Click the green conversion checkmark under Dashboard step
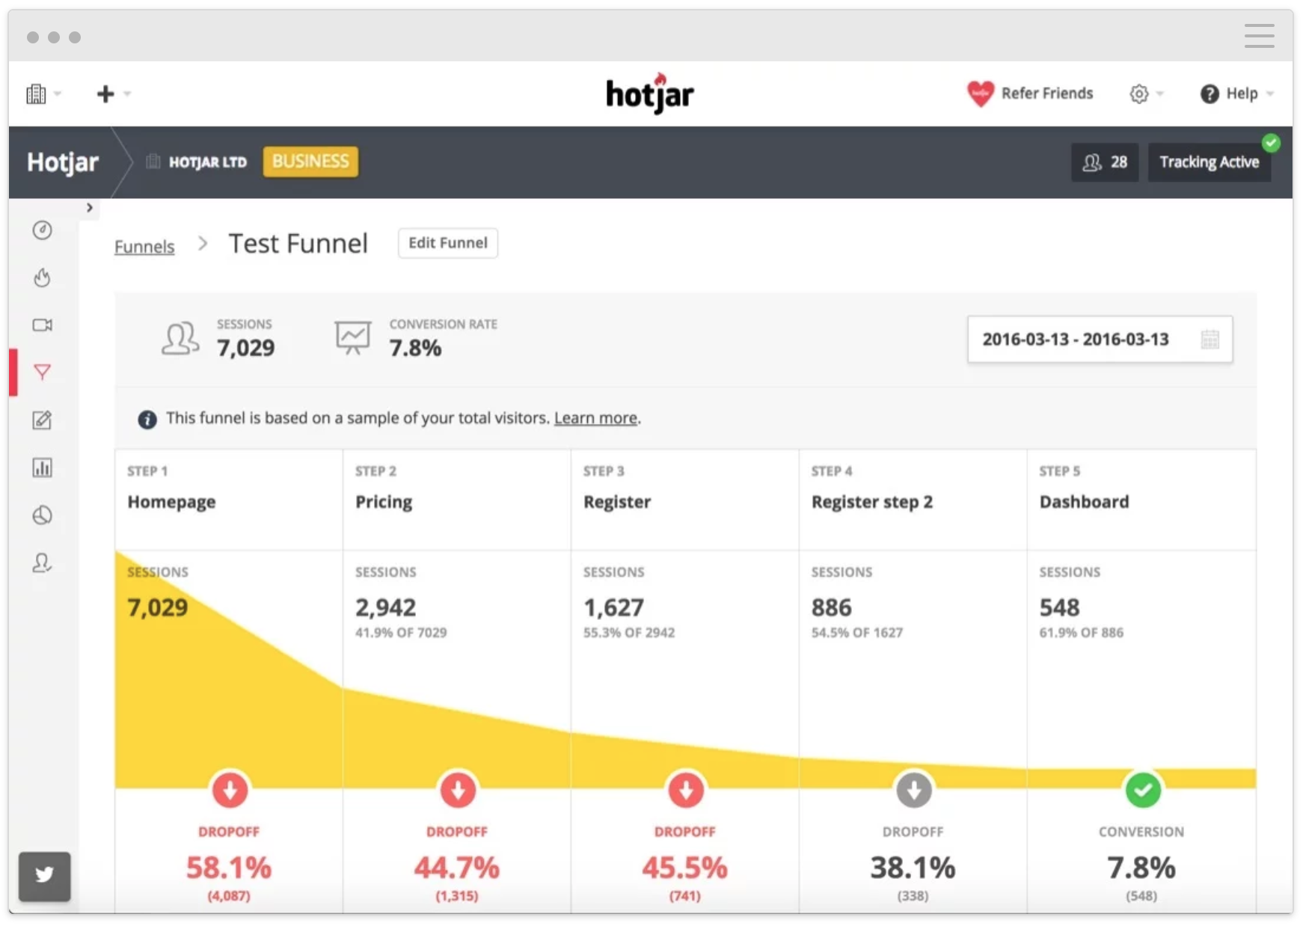Screen dimensions: 1303x926 pos(1142,790)
